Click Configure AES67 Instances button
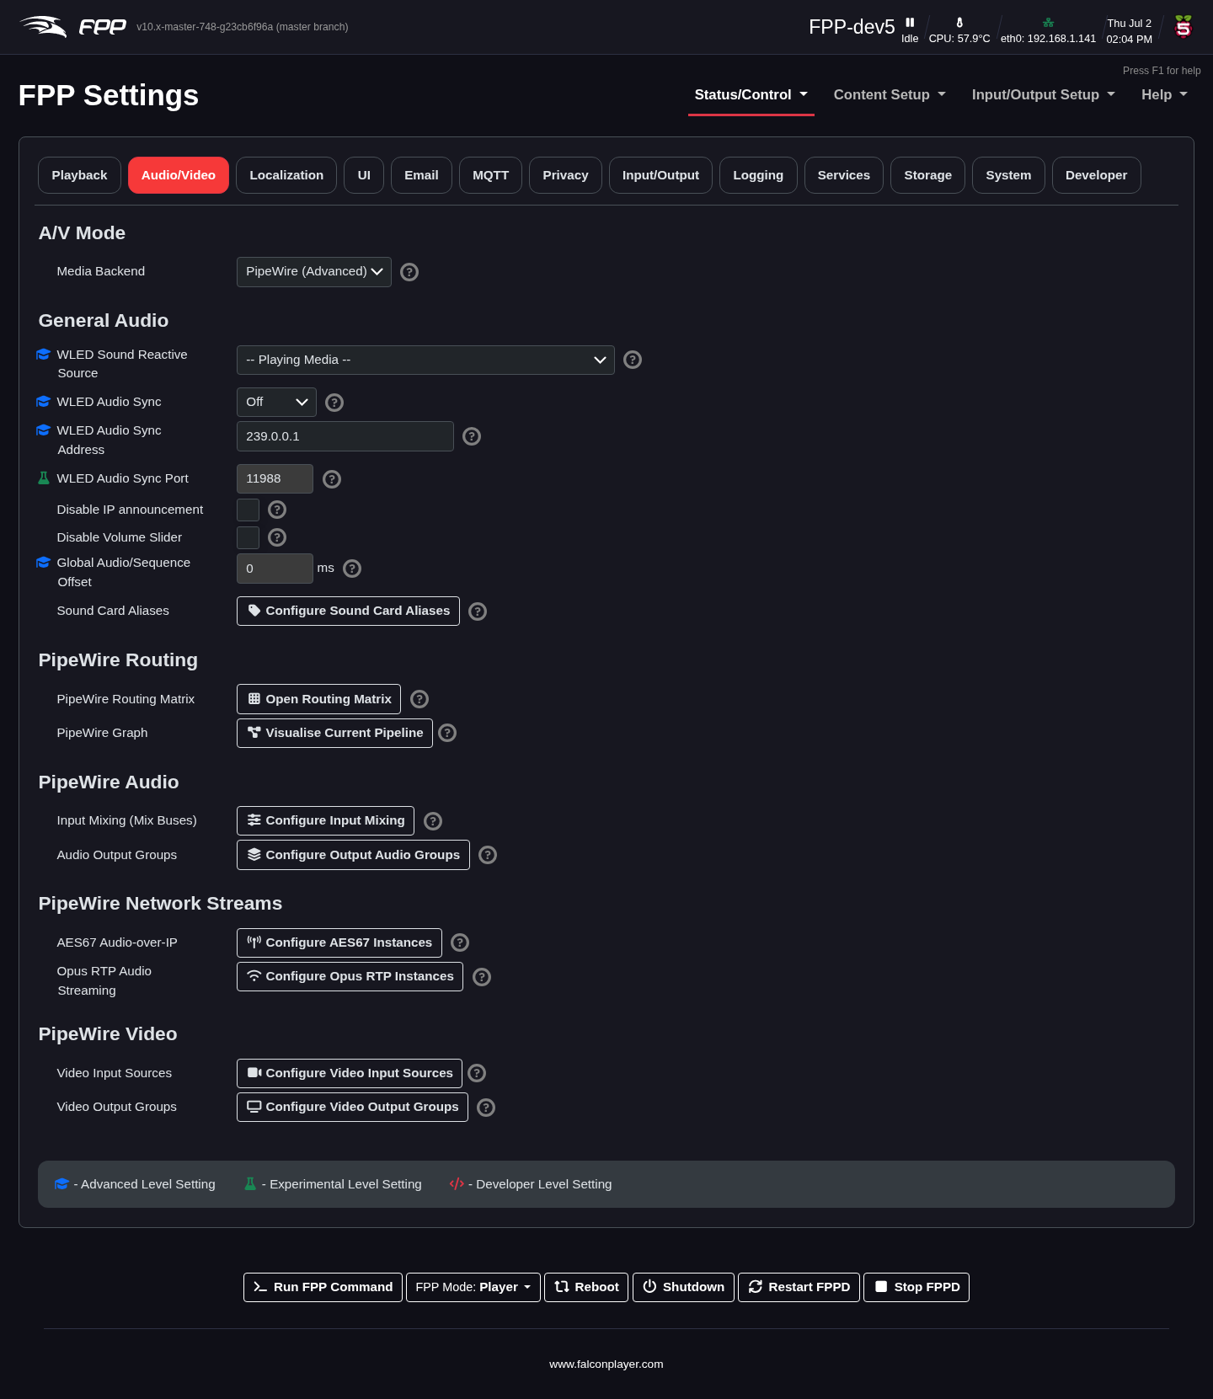Viewport: 1213px width, 1399px height. pyautogui.click(x=339, y=942)
